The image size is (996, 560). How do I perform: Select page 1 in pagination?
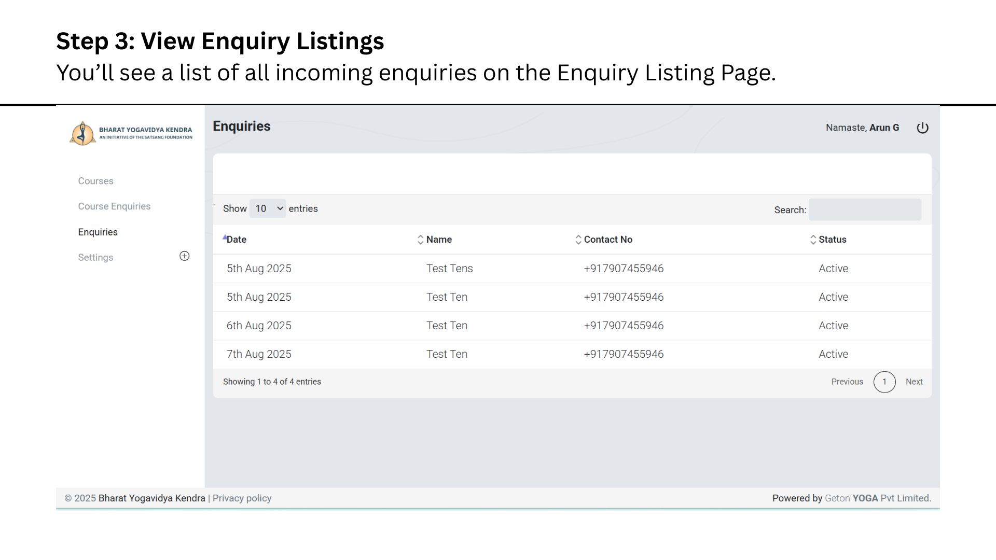[x=884, y=382]
